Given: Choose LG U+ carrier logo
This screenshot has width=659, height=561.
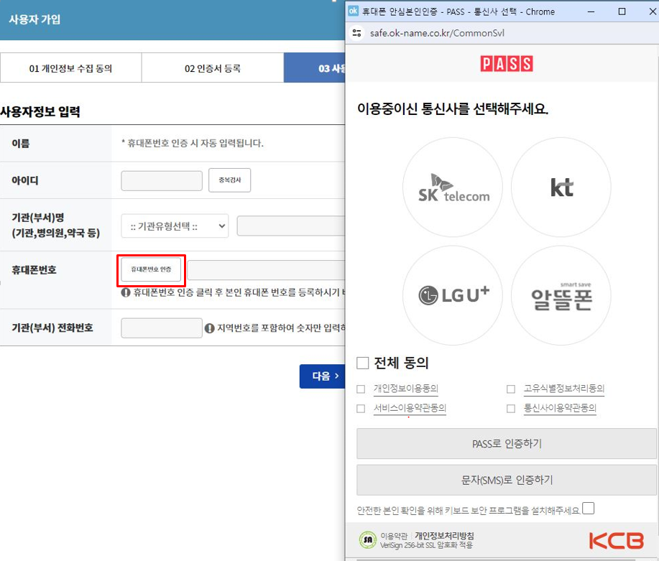Looking at the screenshot, I should point(453,295).
